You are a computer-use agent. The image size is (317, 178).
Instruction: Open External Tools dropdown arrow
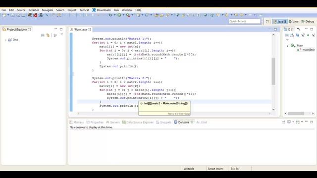(x=132, y=15)
